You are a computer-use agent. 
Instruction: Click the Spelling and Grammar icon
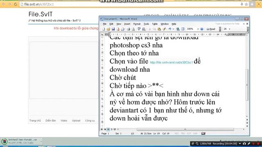click(139, 29)
